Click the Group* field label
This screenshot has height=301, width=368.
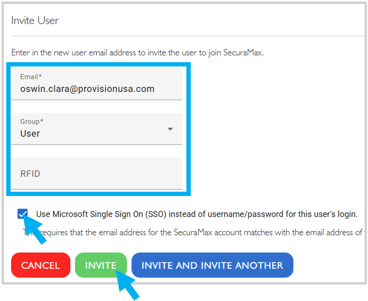32,121
